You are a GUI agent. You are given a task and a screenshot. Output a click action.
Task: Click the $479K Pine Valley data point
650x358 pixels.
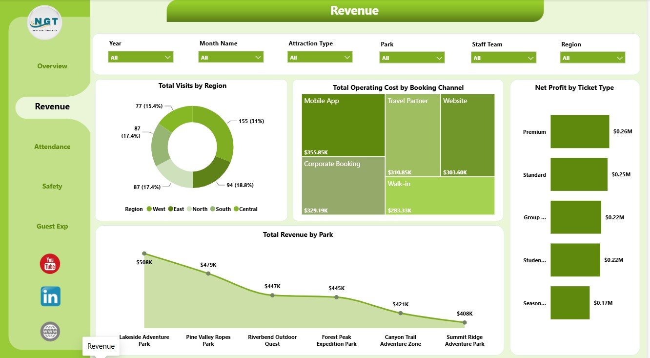pyautogui.click(x=208, y=274)
